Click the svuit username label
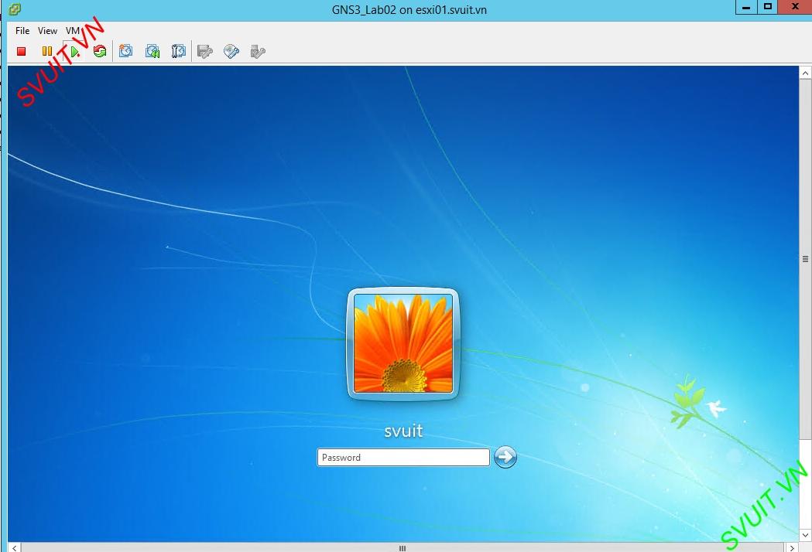Viewport: 812px width, 552px height. point(403,431)
